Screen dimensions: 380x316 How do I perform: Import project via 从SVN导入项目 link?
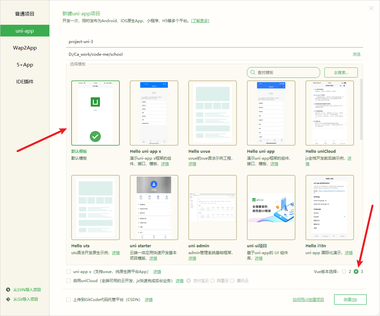[27, 290]
